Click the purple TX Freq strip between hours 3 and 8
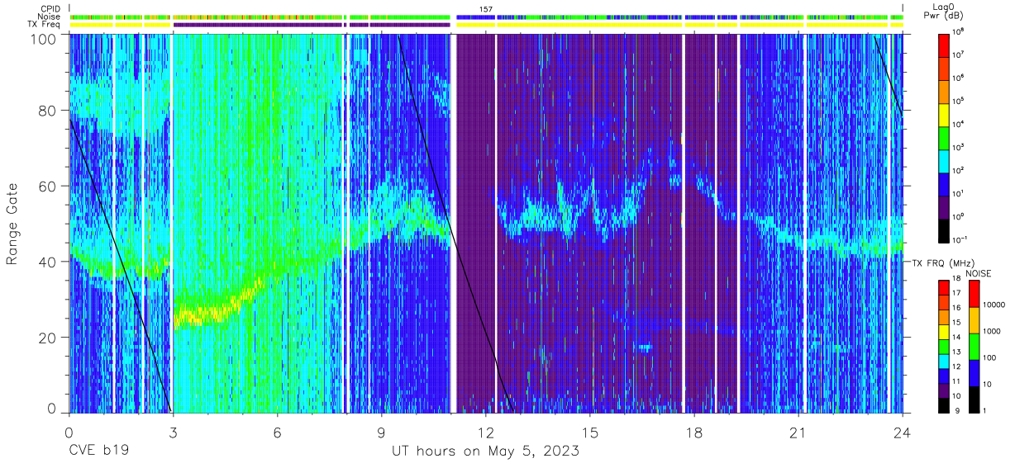The height and width of the screenshot is (468, 1015). [259, 25]
